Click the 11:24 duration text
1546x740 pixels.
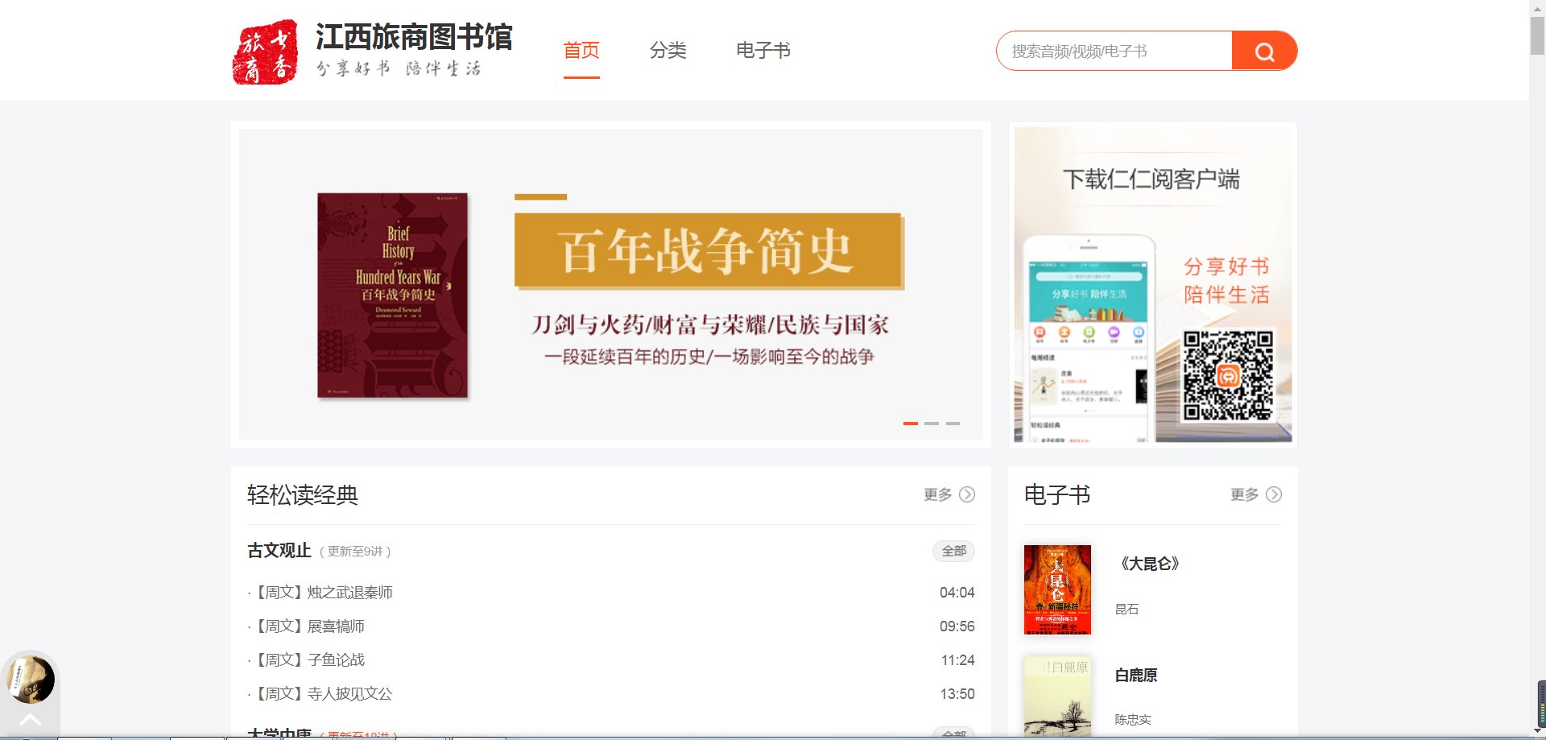pyautogui.click(x=958, y=660)
